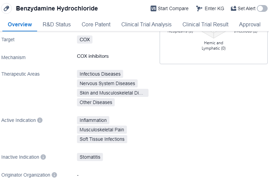The image size is (269, 184).
Task: Select the Approval tab
Action: pos(249,24)
